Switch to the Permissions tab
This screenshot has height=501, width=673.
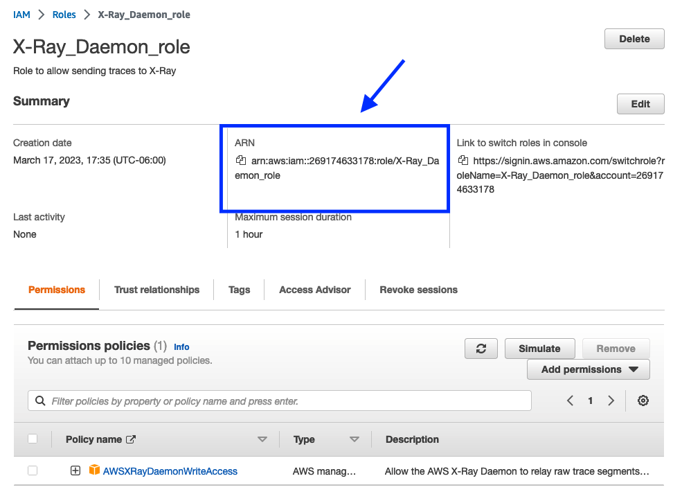pyautogui.click(x=57, y=290)
